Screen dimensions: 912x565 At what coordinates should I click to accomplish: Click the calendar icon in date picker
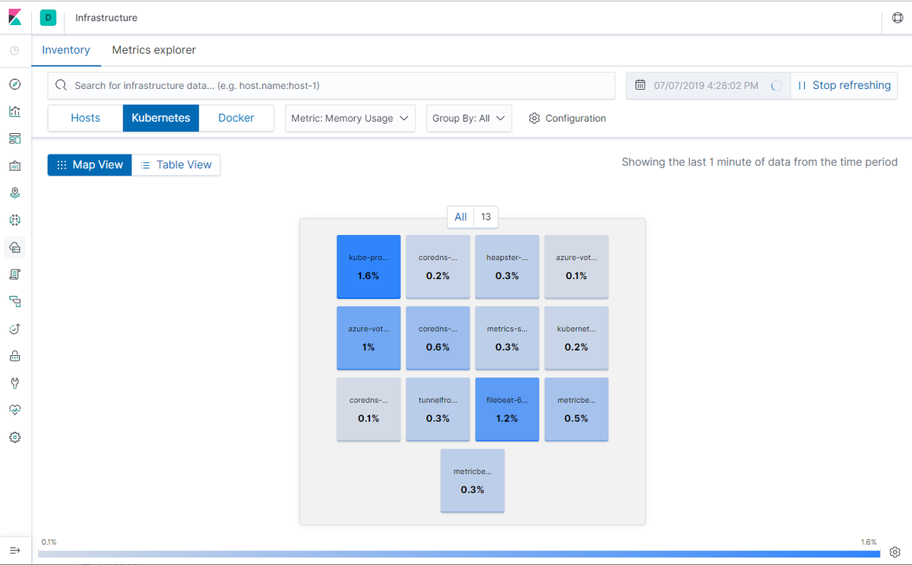(x=640, y=85)
